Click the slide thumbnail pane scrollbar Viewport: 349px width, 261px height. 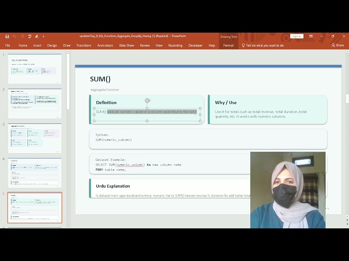(x=68, y=81)
